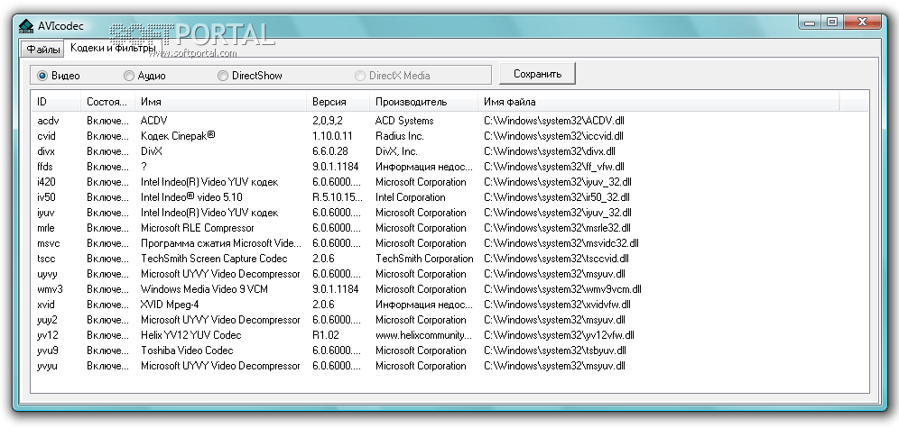This screenshot has width=899, height=428.
Task: Sort by the Версия column header
Action: (338, 102)
